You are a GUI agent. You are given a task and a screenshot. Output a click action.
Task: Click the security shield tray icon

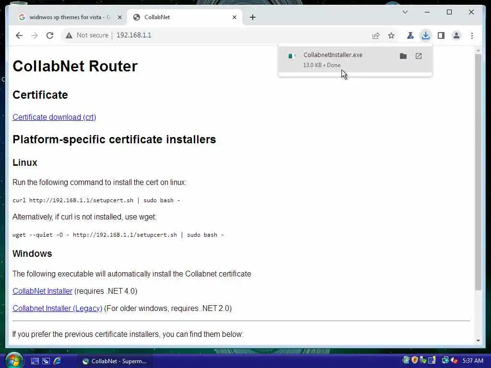pyautogui.click(x=415, y=360)
